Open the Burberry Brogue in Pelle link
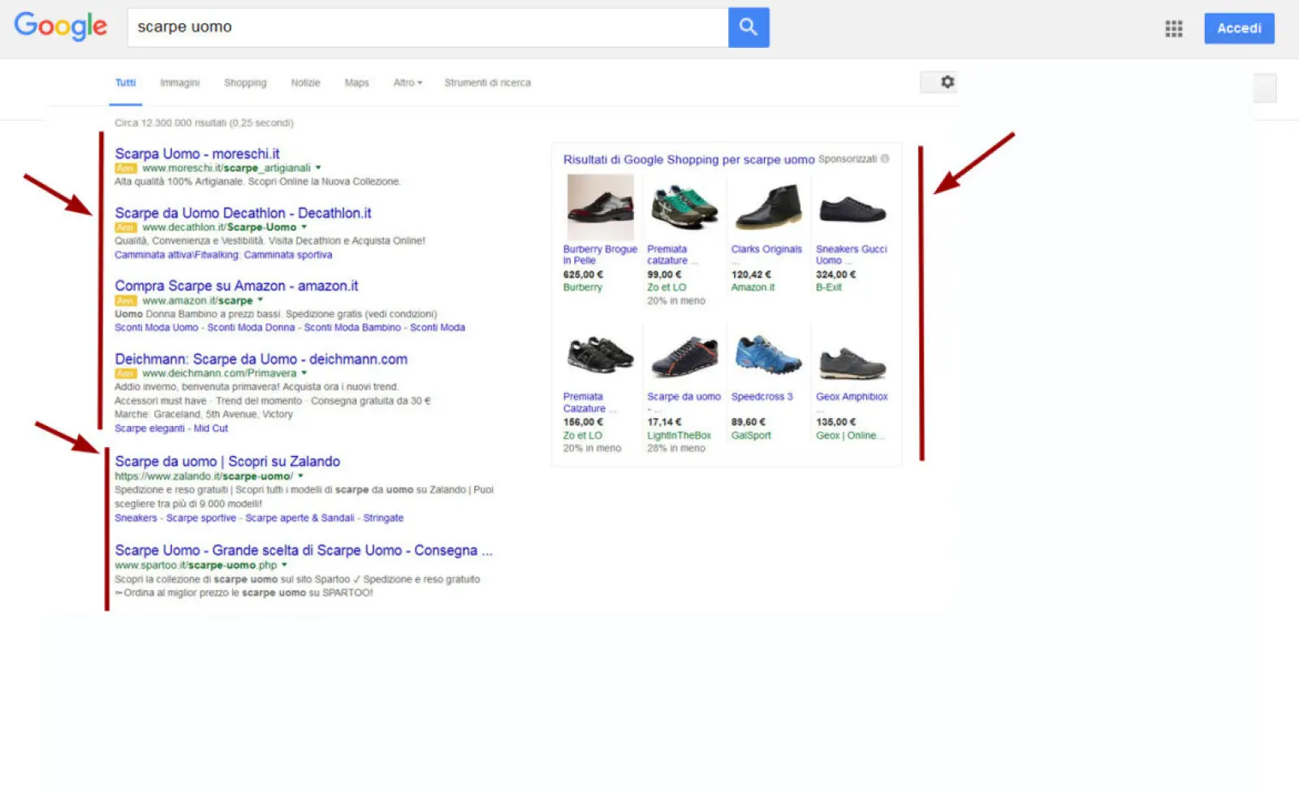Viewport: 1299px width, 792px height. (600, 255)
